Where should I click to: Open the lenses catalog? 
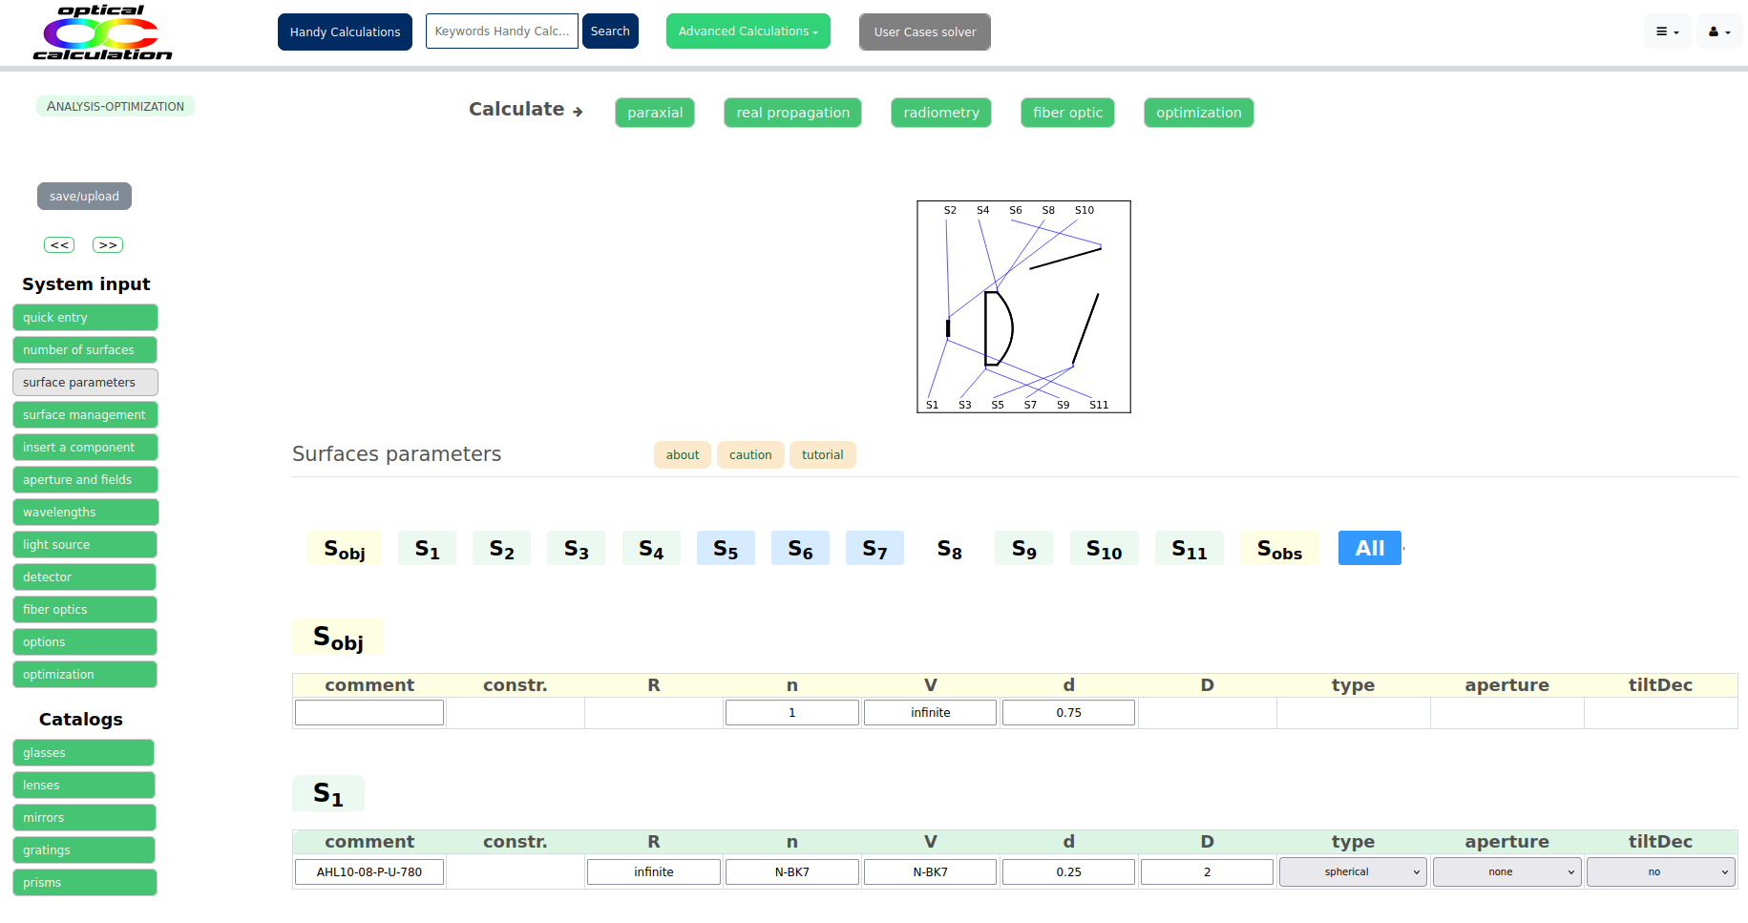[x=84, y=785]
